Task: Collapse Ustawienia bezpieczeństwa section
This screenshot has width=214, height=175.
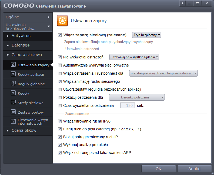Action: tap(28, 27)
